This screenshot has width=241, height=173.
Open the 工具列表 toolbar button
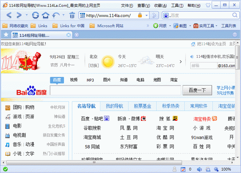(229, 26)
